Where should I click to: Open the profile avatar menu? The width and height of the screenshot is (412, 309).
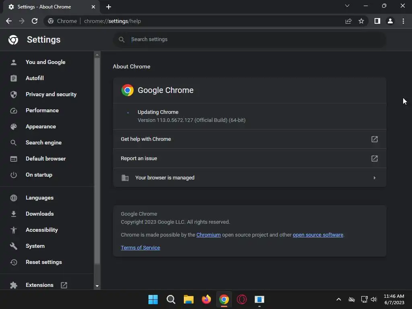390,21
